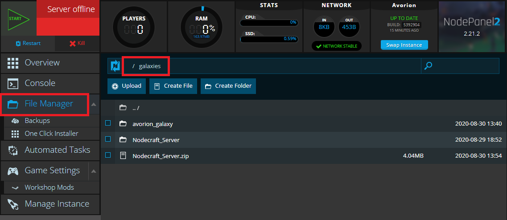507x220 pixels.
Task: Click the 2020-08-30 13:54 date
Action: [478, 156]
